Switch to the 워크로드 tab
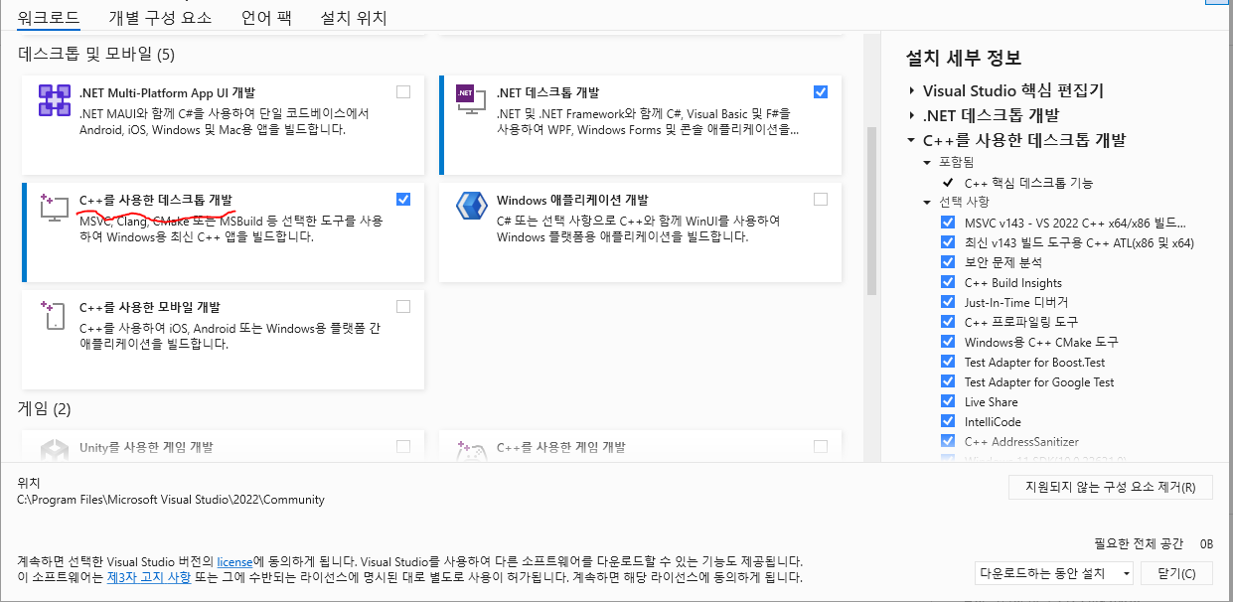Viewport: 1233px width, 602px height. [x=49, y=18]
